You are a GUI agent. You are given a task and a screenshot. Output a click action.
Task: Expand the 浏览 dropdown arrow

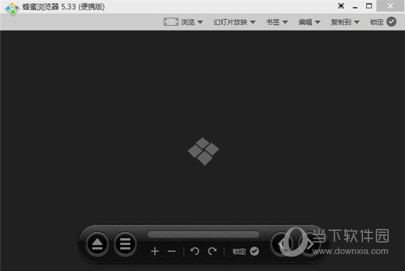(200, 22)
